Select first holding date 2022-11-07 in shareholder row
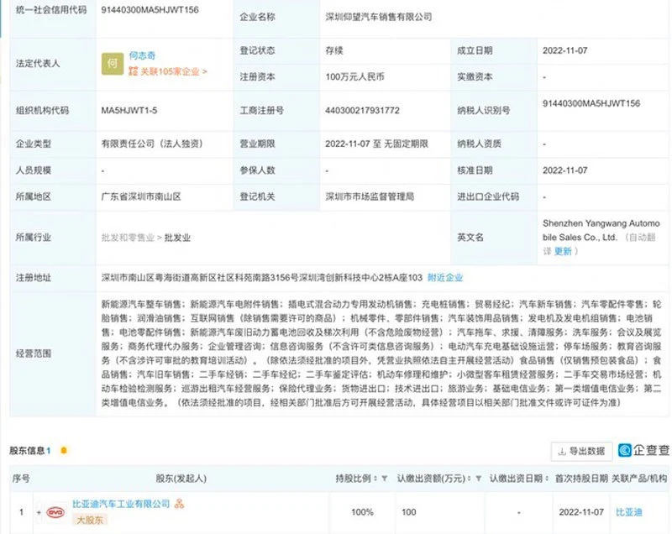Image resolution: width=672 pixels, height=534 pixels. pos(581,512)
